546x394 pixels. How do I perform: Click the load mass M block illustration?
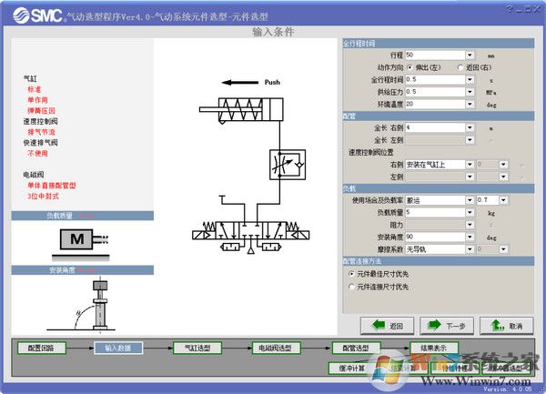(81, 243)
